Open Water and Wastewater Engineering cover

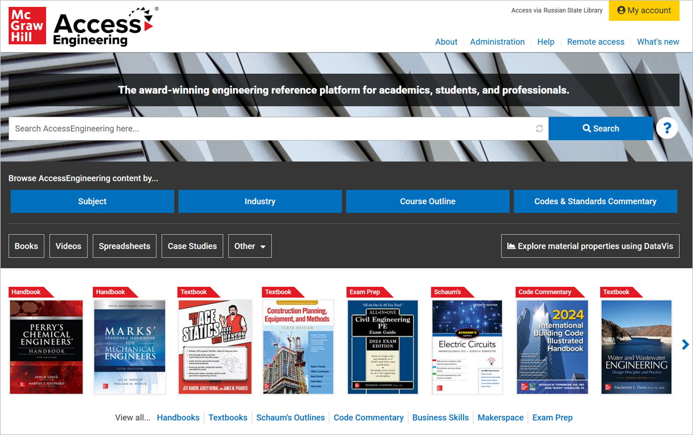click(636, 347)
